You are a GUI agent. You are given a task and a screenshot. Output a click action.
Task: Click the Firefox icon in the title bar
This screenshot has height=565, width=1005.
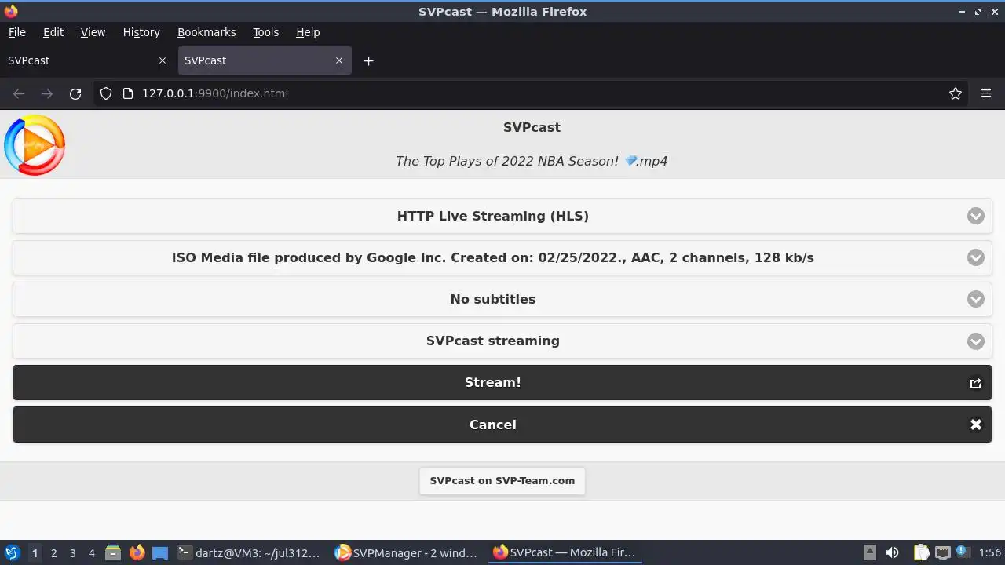(x=10, y=11)
